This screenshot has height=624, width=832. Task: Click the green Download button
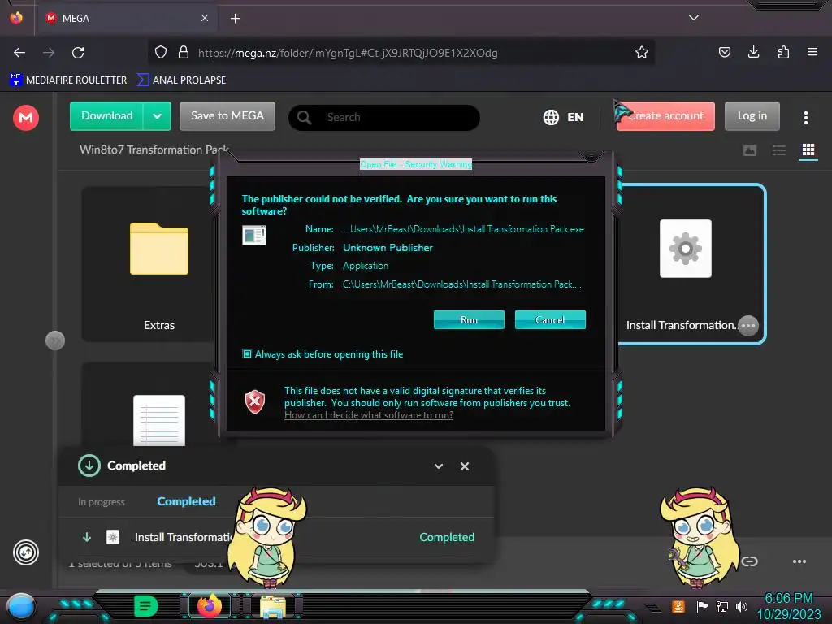pyautogui.click(x=106, y=115)
